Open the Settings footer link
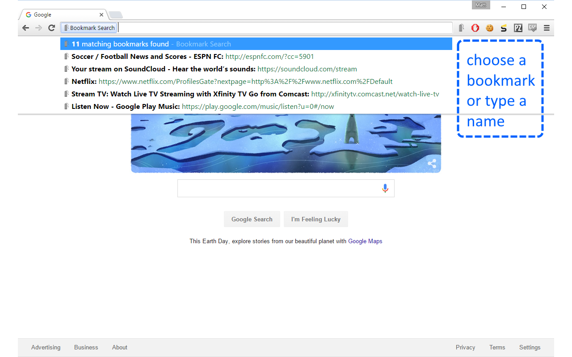Image resolution: width=572 pixels, height=357 pixels. pyautogui.click(x=530, y=347)
